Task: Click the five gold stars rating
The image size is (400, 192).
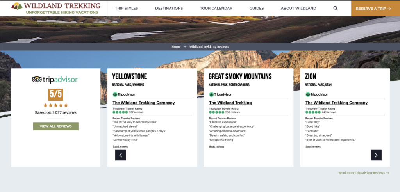Action: pyautogui.click(x=55, y=105)
